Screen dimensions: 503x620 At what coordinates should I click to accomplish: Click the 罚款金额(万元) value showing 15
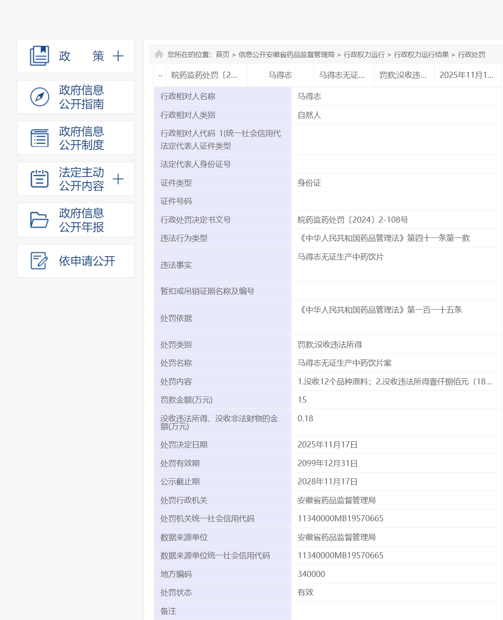coord(302,400)
